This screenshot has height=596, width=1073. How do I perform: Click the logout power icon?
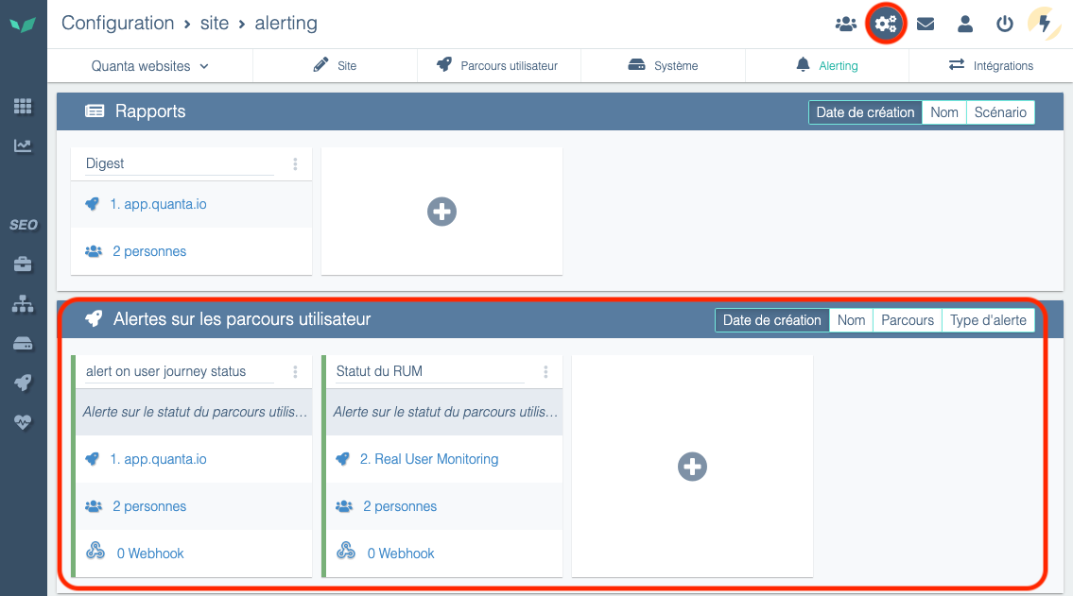pos(1005,24)
